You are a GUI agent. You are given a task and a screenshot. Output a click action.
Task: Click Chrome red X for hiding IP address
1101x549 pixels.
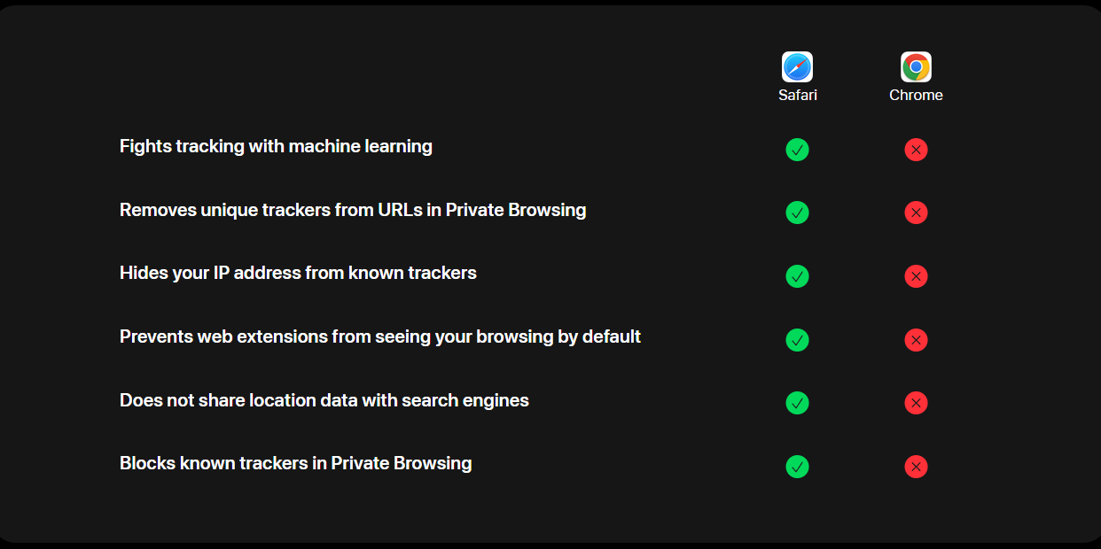click(916, 276)
